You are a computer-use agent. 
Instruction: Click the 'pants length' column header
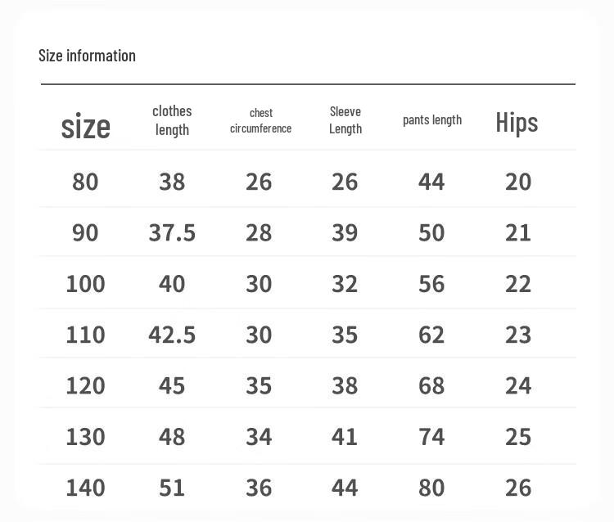pyautogui.click(x=432, y=119)
